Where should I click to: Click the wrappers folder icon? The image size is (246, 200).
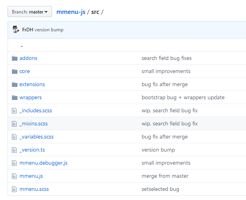(x=15, y=98)
